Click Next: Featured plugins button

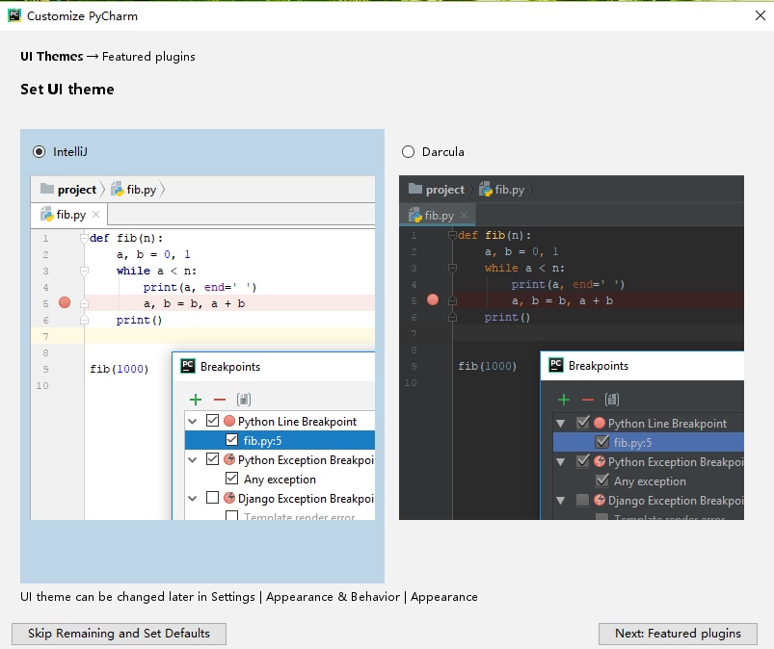(x=678, y=634)
